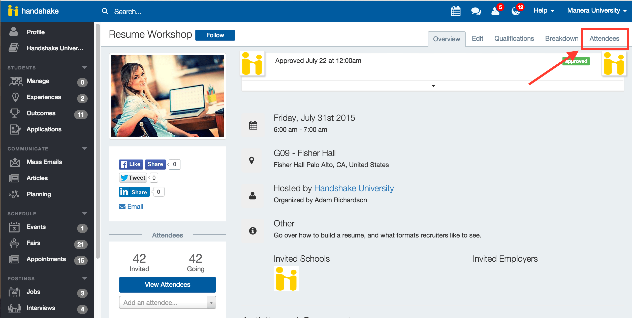Screen dimensions: 632x318
Task: Click the Handshake logo icon
Action: point(13,11)
